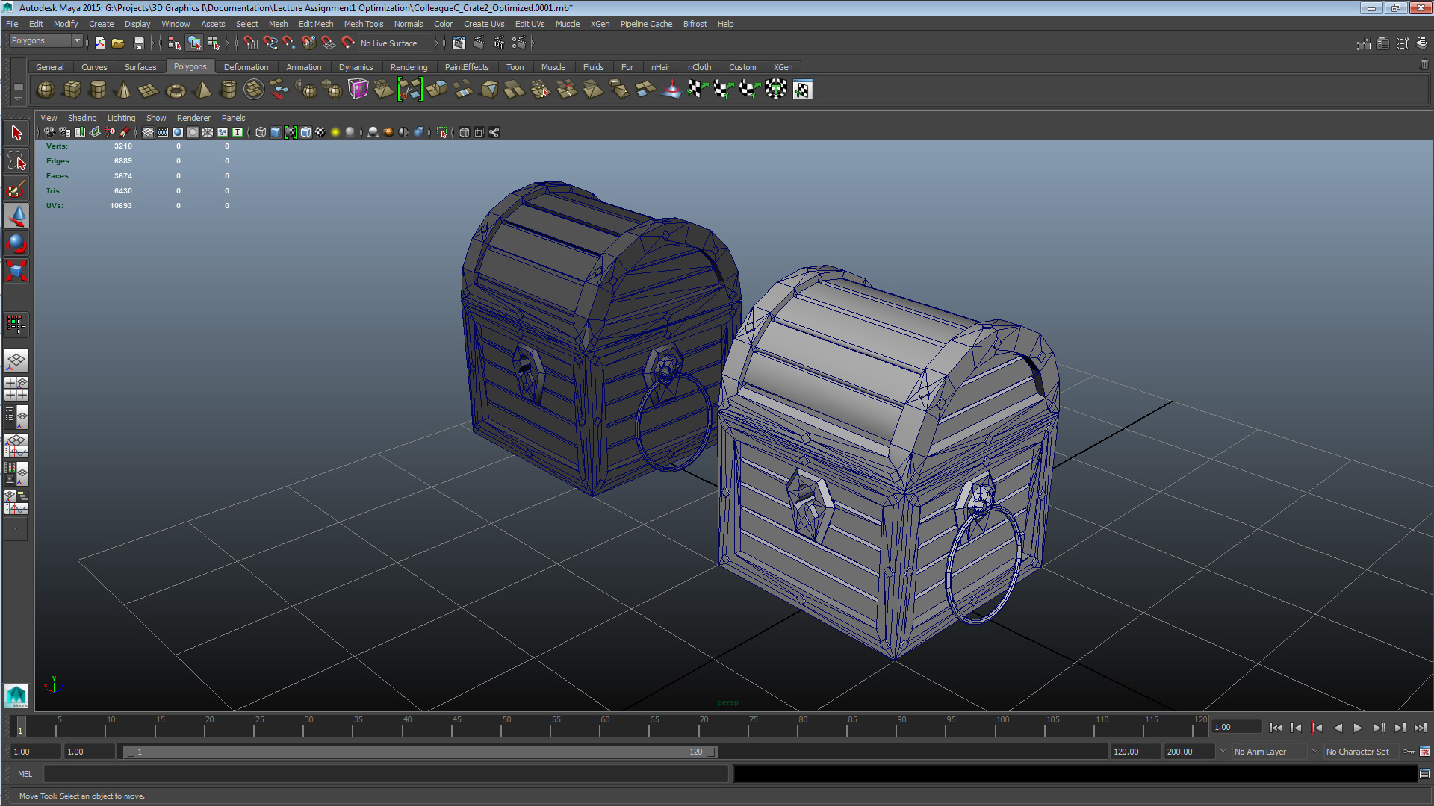Viewport: 1434px width, 806px height.
Task: Play animation forwards
Action: [1358, 728]
